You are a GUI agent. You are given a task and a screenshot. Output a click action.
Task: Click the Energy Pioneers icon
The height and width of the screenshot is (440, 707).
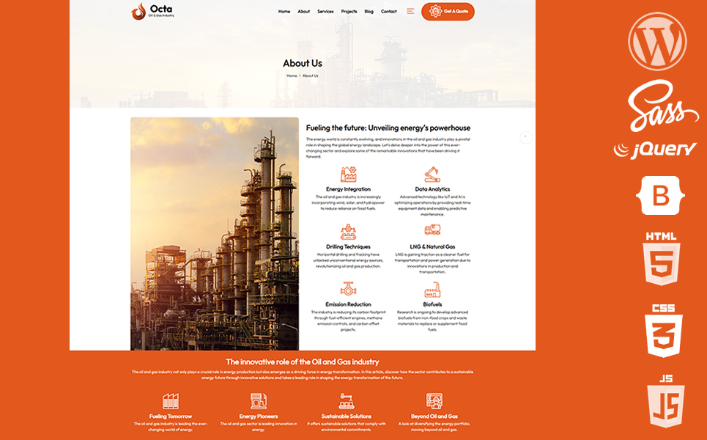point(258,401)
